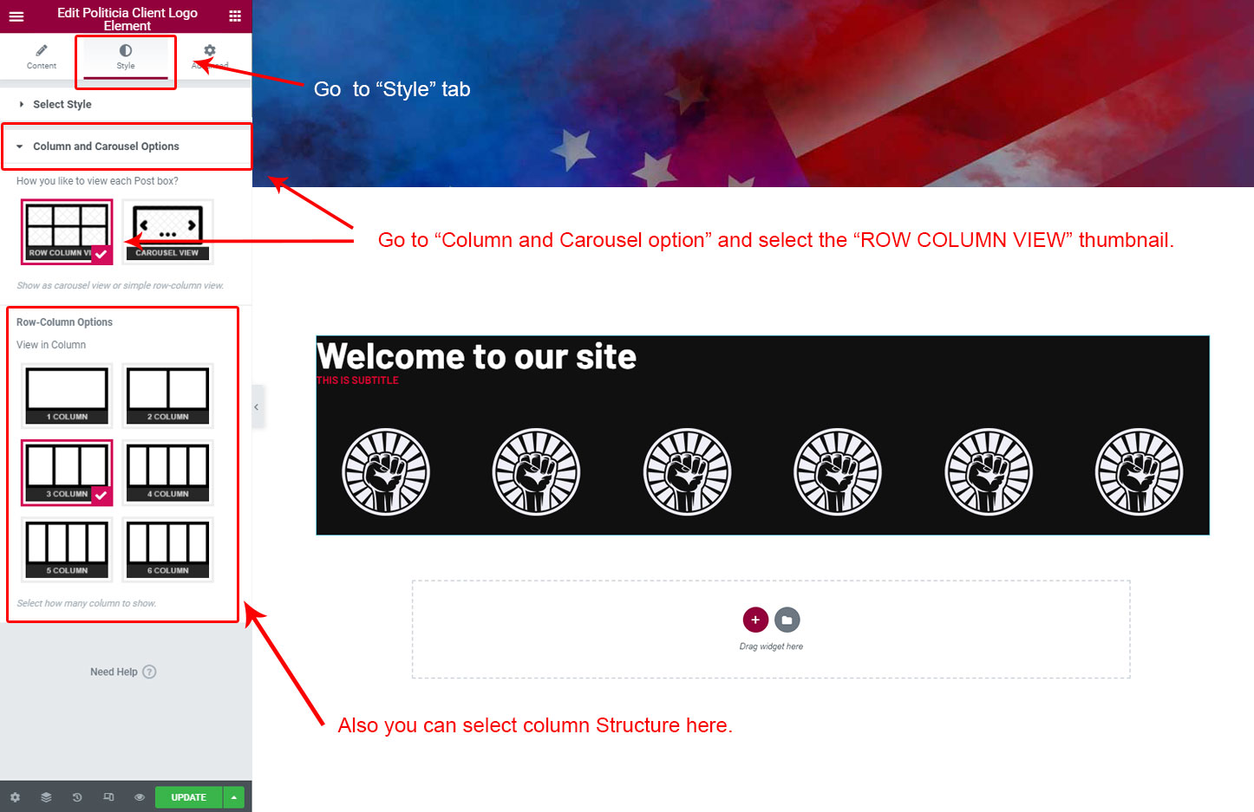The height and width of the screenshot is (812, 1254).
Task: Open the History icon in the bottom bar
Action: (x=77, y=797)
